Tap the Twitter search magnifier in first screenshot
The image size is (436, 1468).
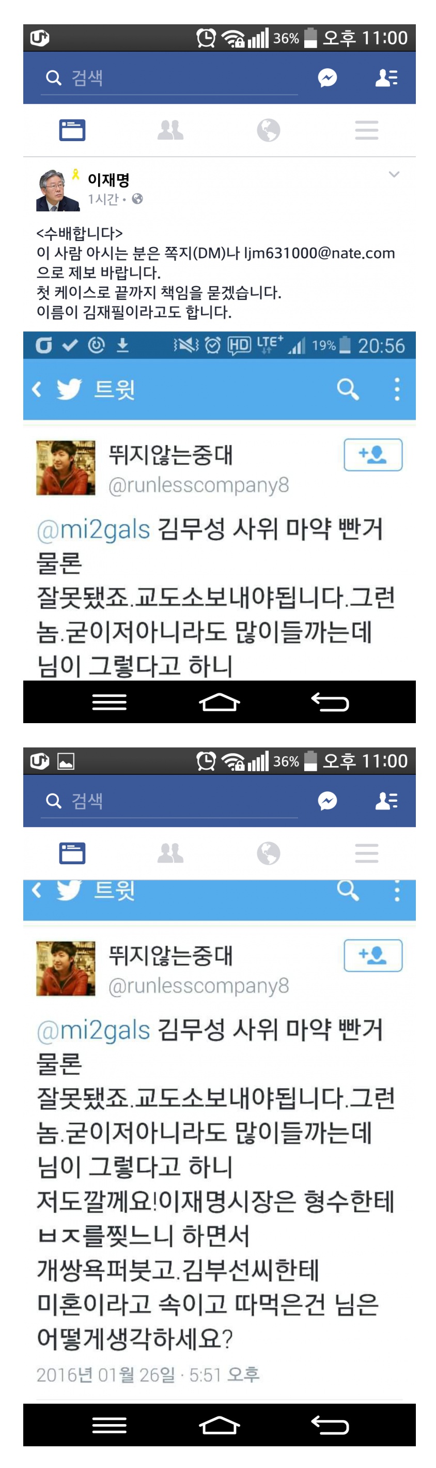348,389
